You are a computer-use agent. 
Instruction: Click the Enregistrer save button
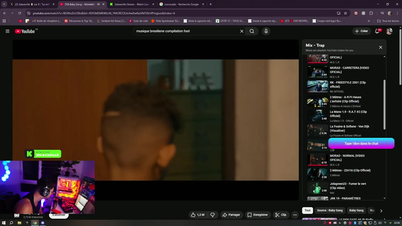point(258,215)
